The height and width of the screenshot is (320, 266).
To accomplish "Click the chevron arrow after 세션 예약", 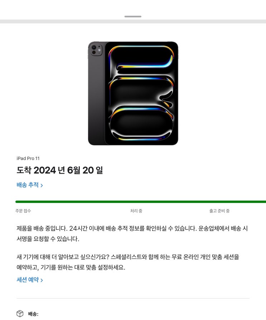I will [x=42, y=280].
